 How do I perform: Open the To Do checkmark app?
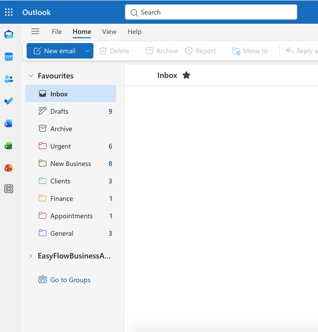coord(9,101)
